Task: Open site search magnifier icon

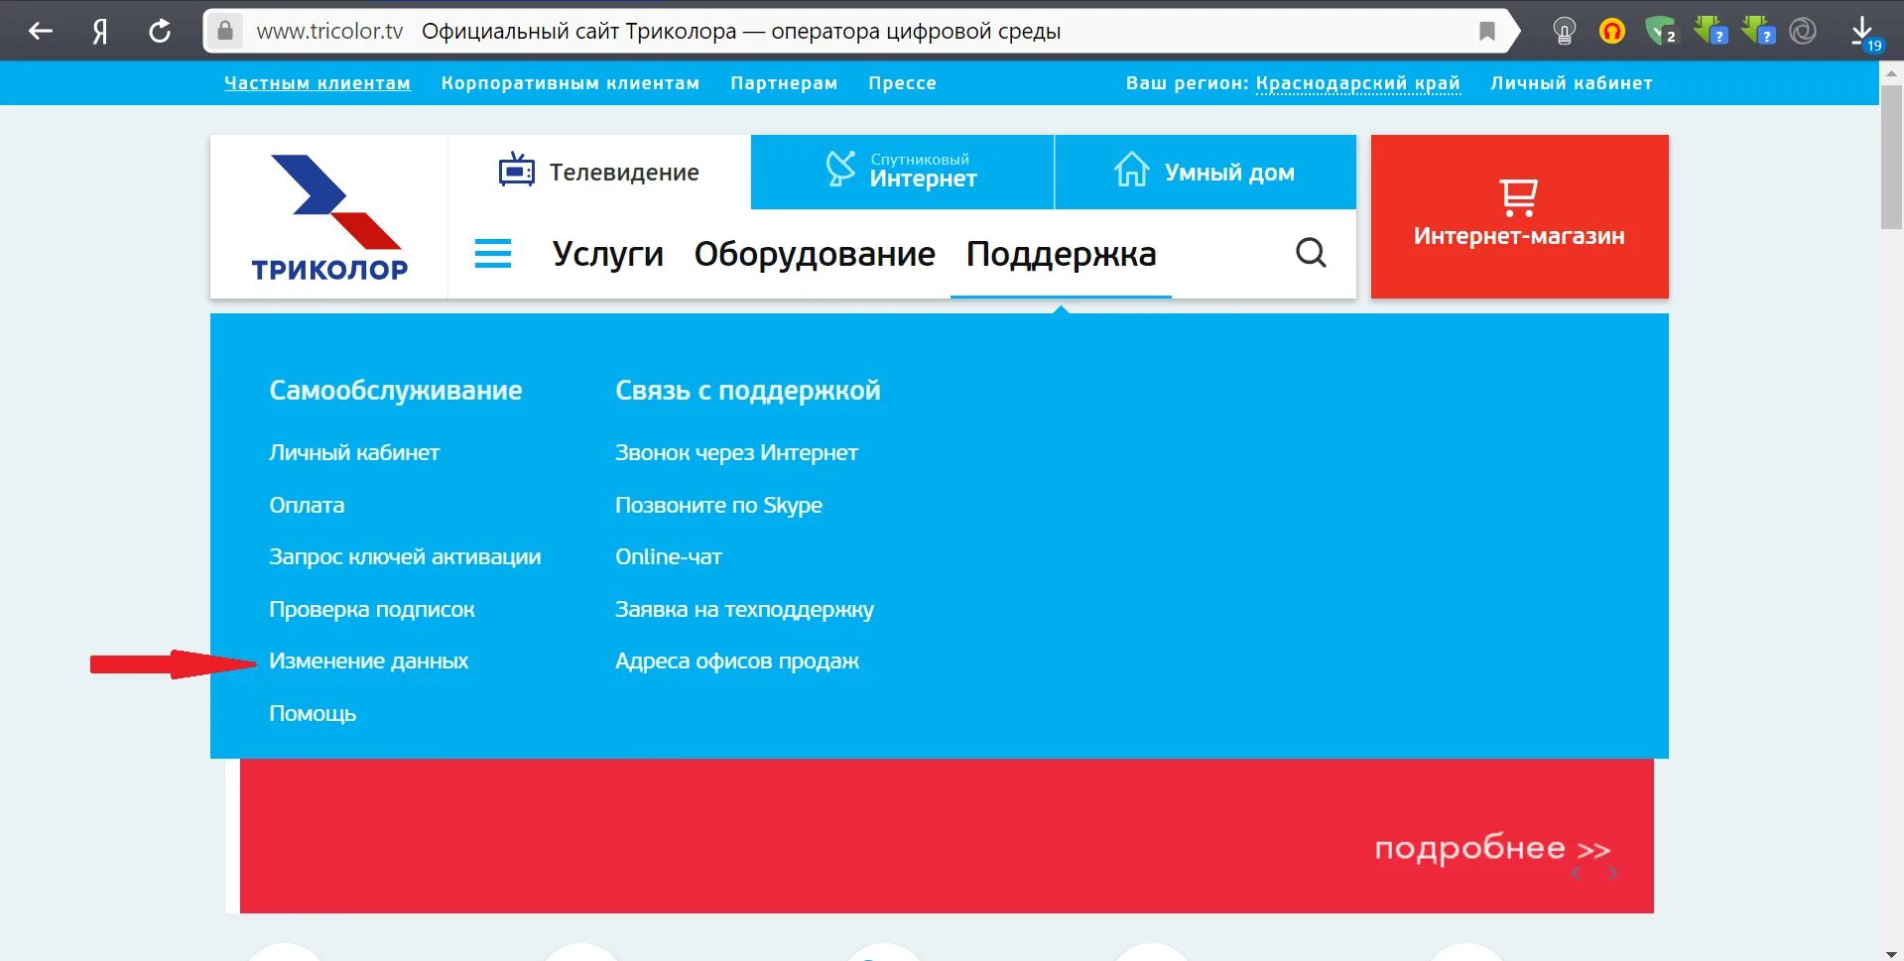Action: coord(1311,253)
